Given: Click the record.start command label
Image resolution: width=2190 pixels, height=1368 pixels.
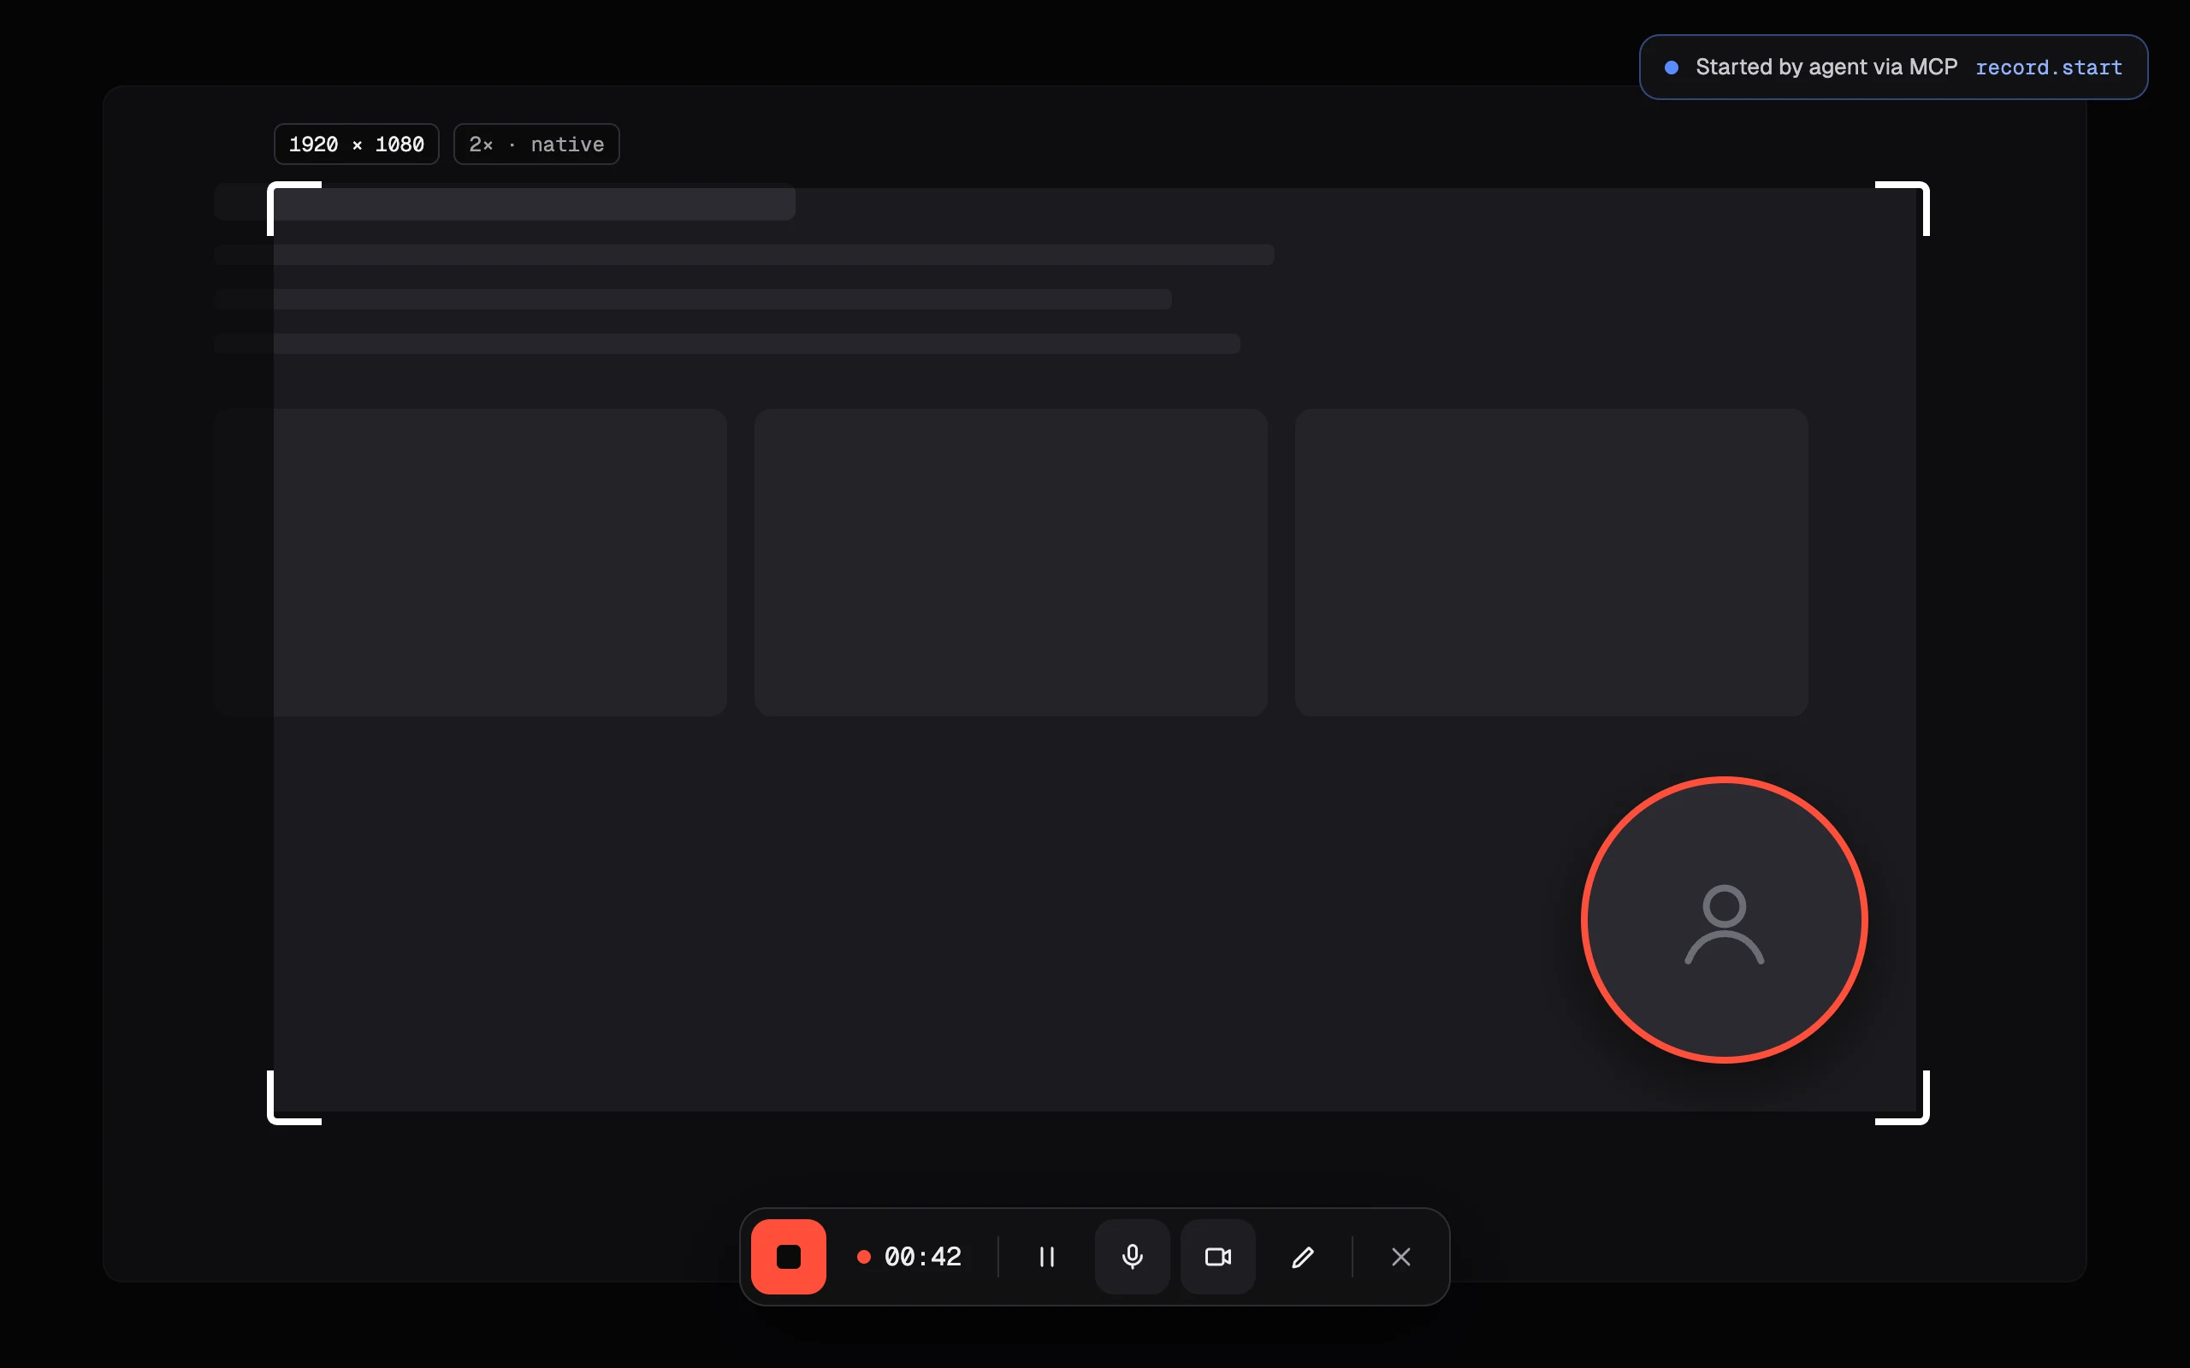Looking at the screenshot, I should point(2049,68).
